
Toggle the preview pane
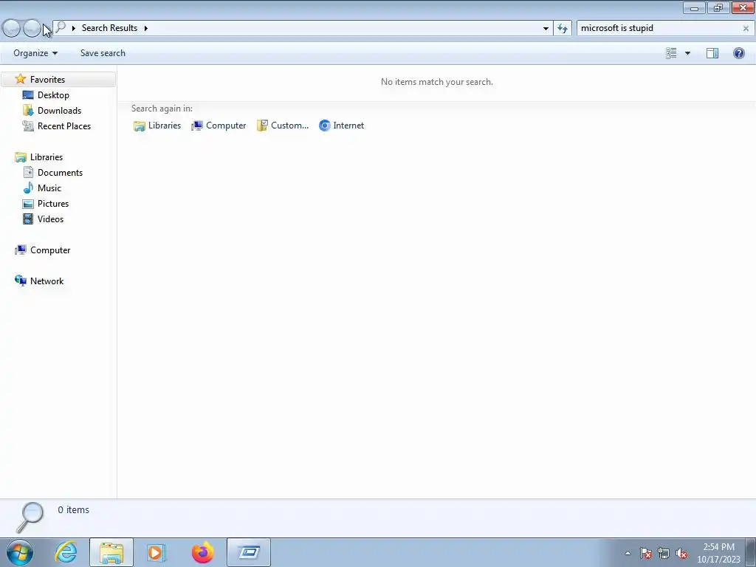click(712, 53)
